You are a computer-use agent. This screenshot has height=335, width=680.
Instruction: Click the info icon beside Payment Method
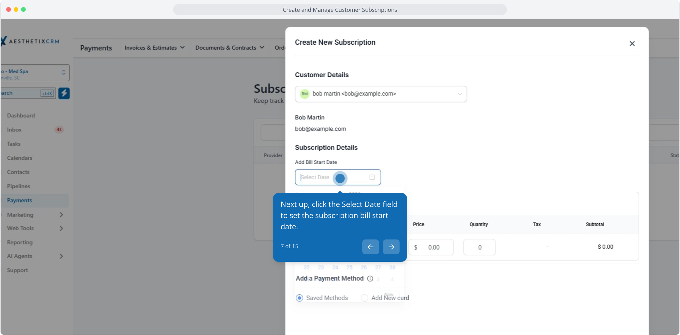pyautogui.click(x=370, y=279)
